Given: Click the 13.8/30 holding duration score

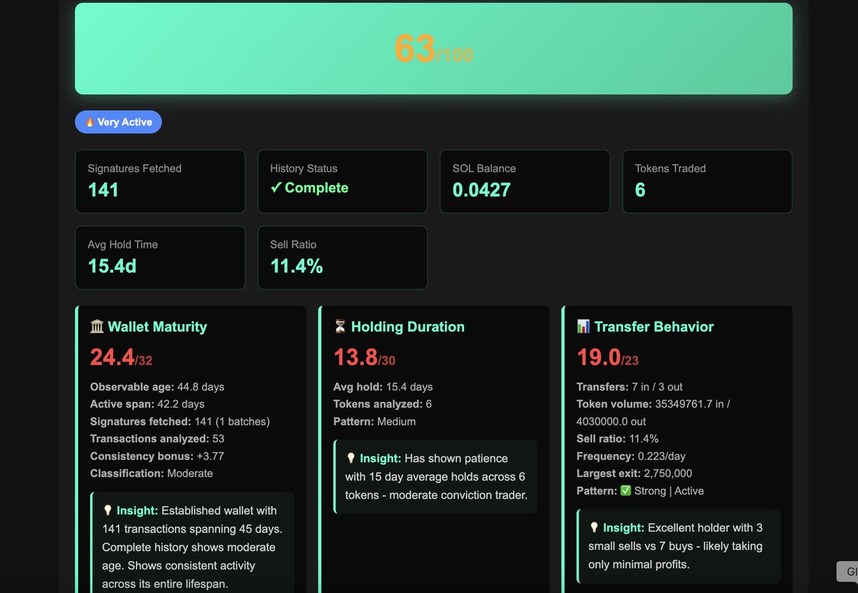Looking at the screenshot, I should pyautogui.click(x=365, y=357).
